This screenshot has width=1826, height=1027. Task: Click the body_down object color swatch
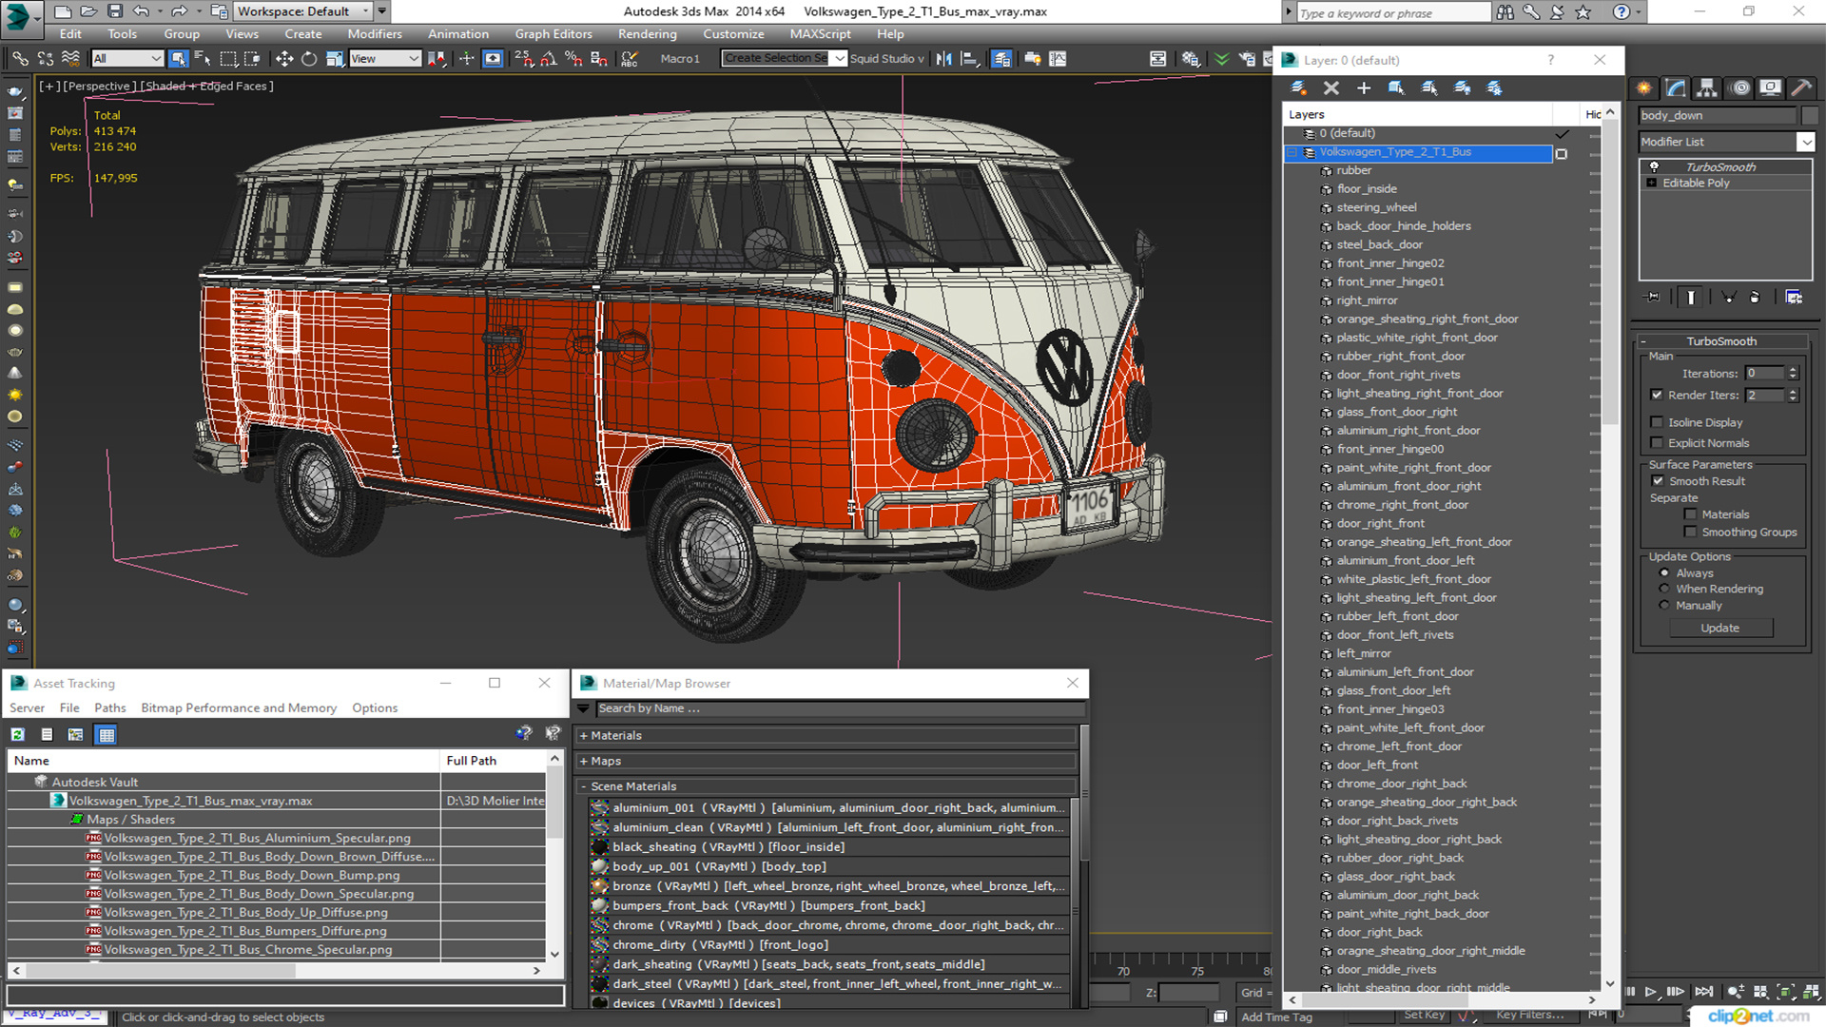coord(1810,115)
